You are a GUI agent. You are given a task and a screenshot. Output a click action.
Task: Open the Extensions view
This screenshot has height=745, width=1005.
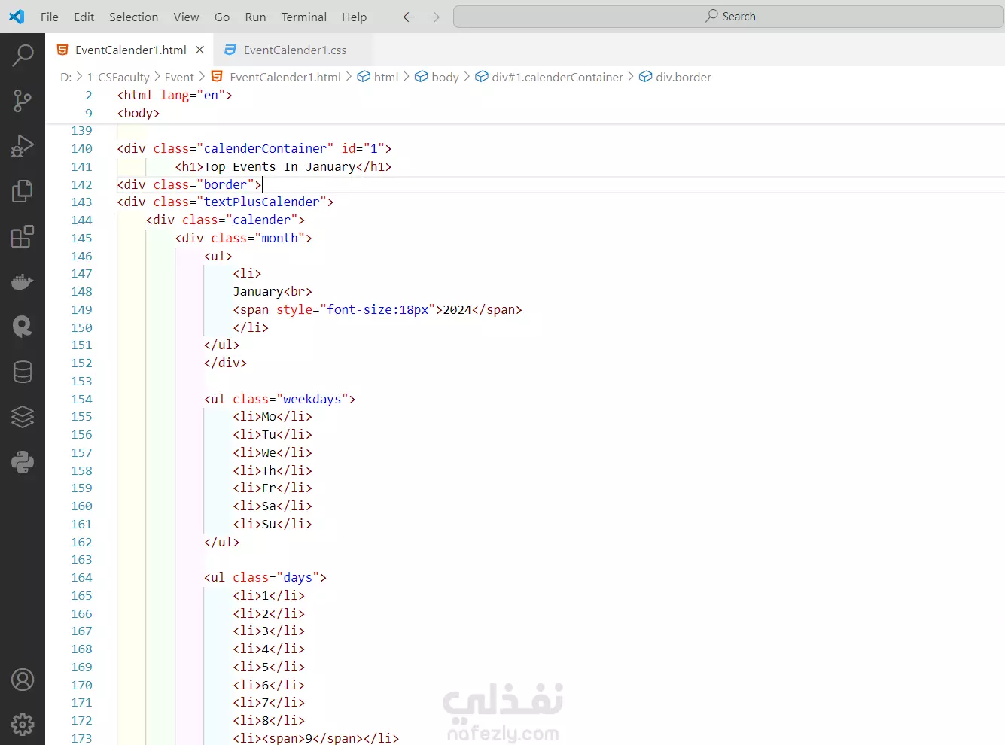point(23,236)
